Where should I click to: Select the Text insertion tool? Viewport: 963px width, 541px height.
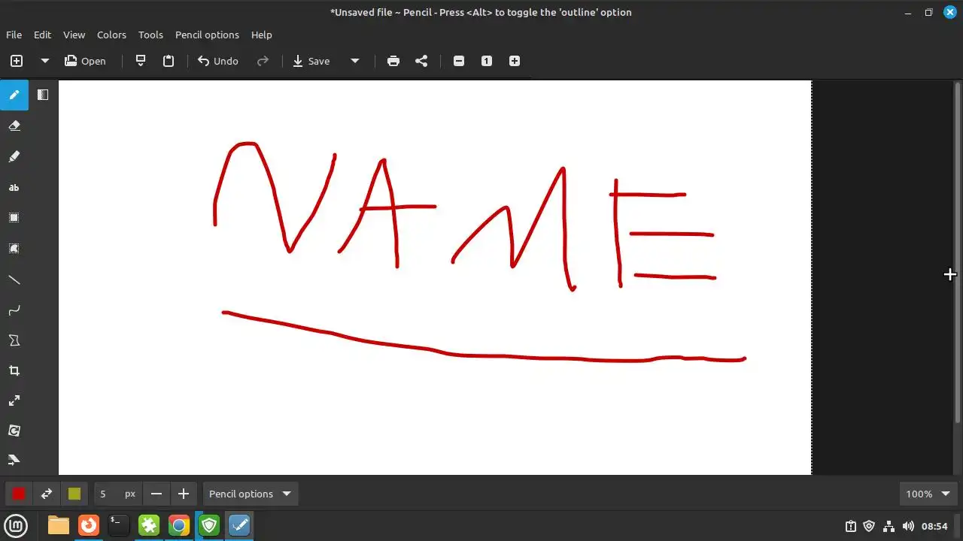[x=14, y=187]
